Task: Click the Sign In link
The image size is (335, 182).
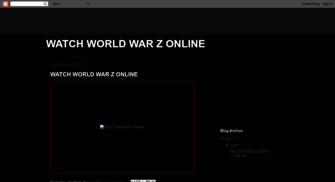Action: [x=328, y=4]
